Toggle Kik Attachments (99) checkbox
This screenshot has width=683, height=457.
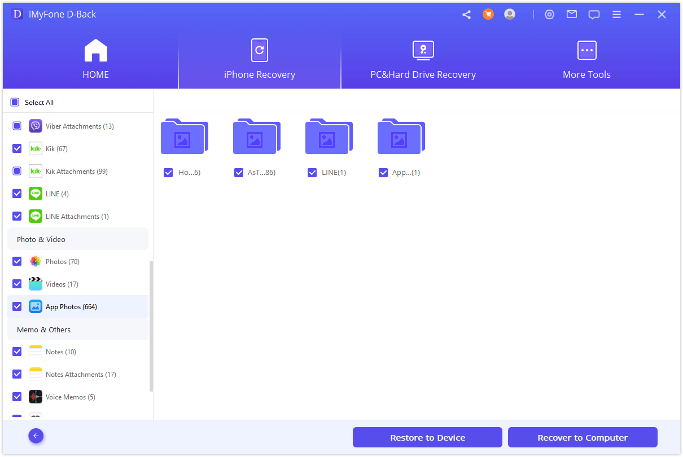tap(17, 171)
